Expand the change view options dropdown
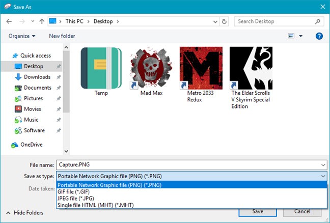The width and height of the screenshot is (330, 223). pos(300,36)
